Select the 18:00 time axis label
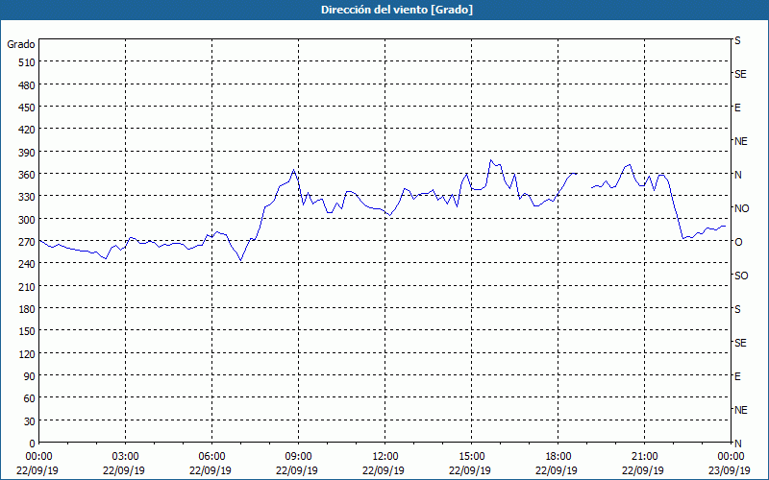 558,457
